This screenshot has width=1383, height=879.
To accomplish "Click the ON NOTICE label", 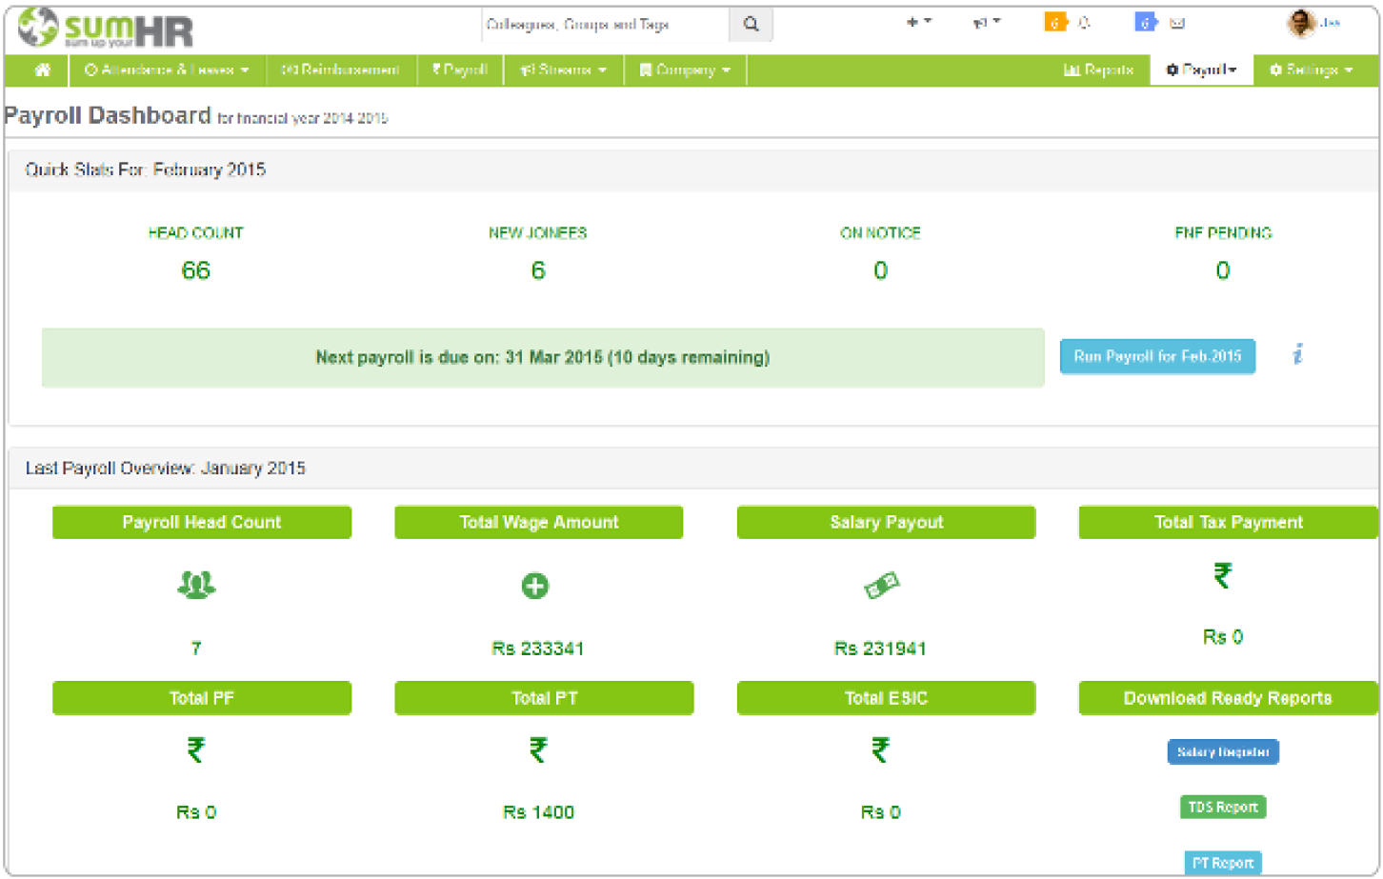I will (881, 232).
